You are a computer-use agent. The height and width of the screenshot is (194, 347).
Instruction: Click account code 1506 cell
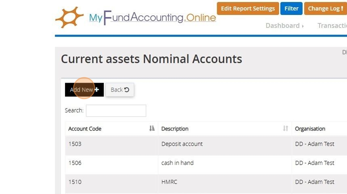coord(75,163)
